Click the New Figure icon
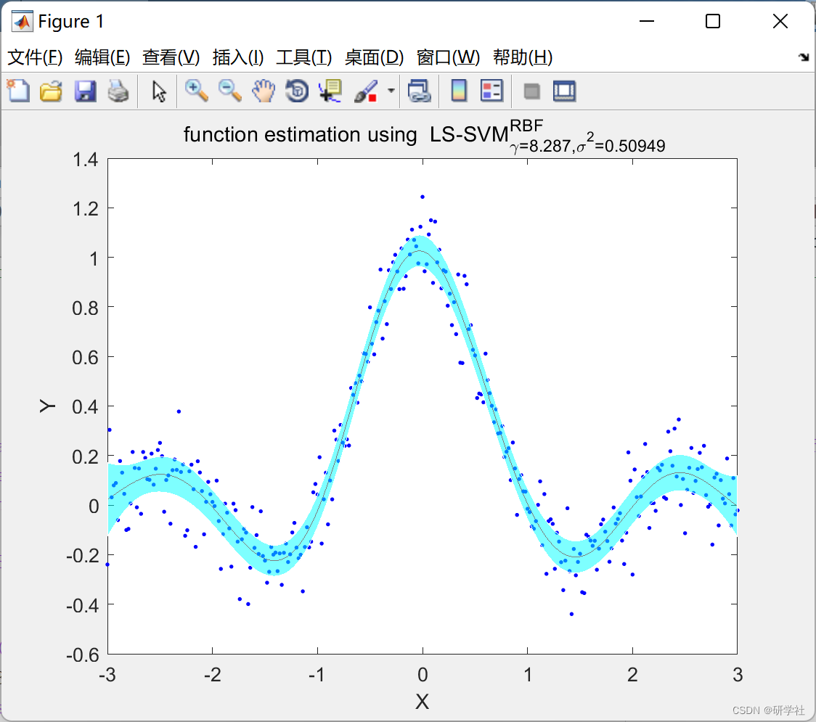Viewport: 816px width, 722px height. [18, 91]
